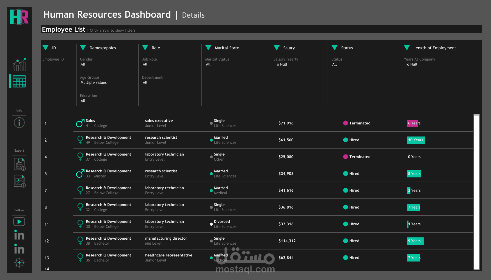Expand the Role filter arrow

point(145,48)
